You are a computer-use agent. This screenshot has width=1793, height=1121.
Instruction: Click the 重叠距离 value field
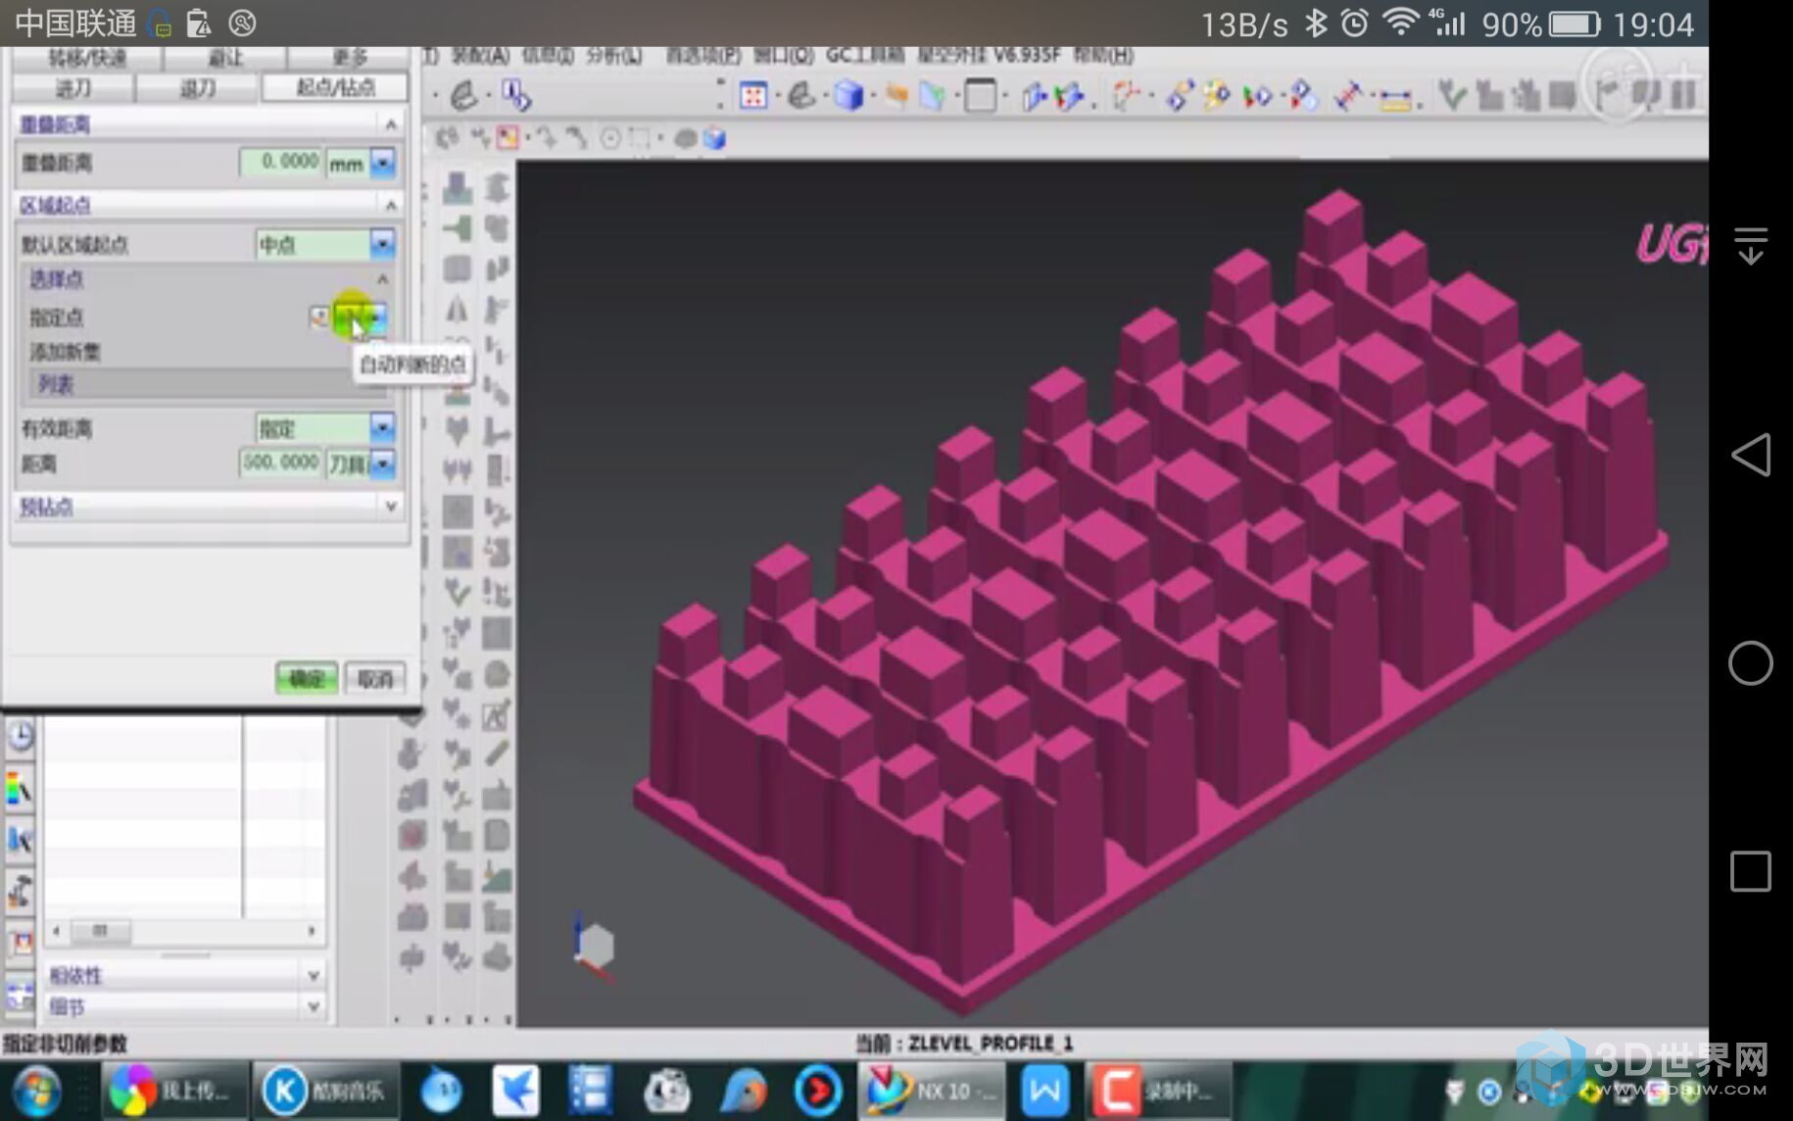tap(281, 162)
